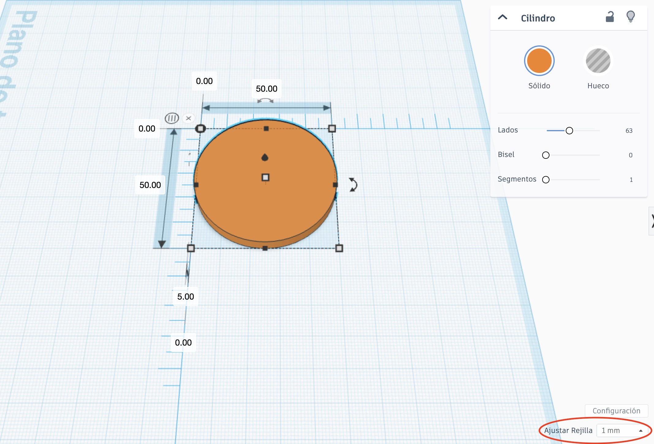The image size is (654, 444).
Task: Switch the shape to Hueco mode
Action: [x=598, y=61]
